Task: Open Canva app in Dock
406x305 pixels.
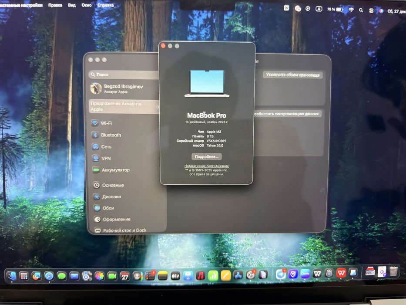Action: [x=305, y=274]
